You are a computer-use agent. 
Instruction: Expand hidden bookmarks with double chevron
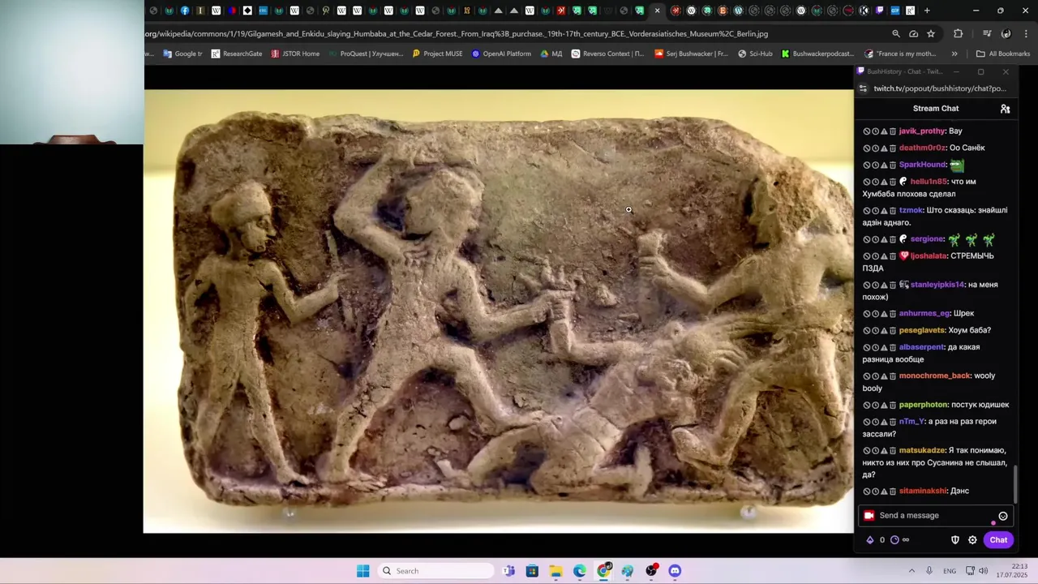[954, 54]
